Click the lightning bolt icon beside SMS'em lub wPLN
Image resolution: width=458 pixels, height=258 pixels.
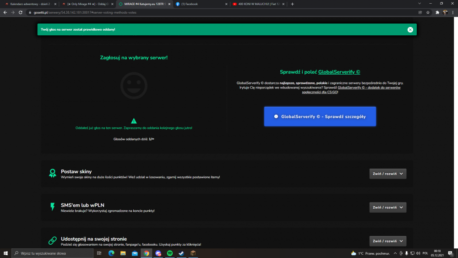(x=53, y=207)
